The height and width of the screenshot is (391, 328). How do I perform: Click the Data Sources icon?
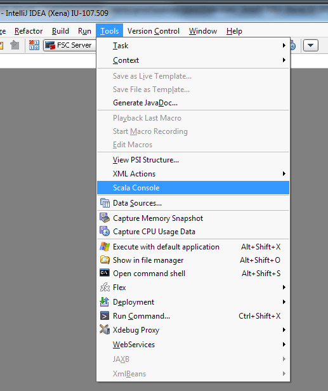tap(105, 203)
